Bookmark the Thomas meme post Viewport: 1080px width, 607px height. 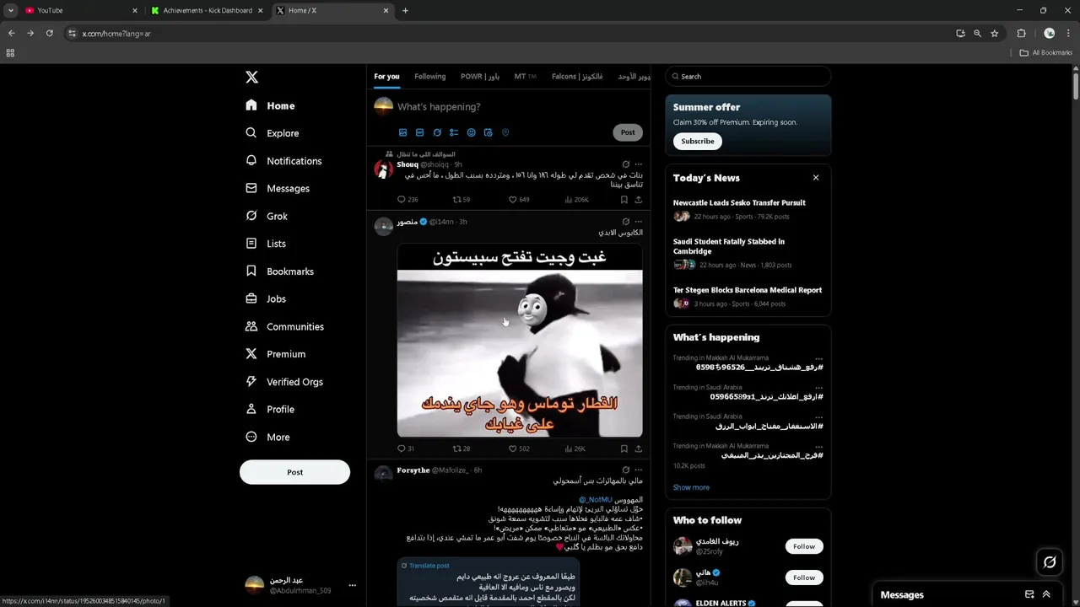point(624,449)
